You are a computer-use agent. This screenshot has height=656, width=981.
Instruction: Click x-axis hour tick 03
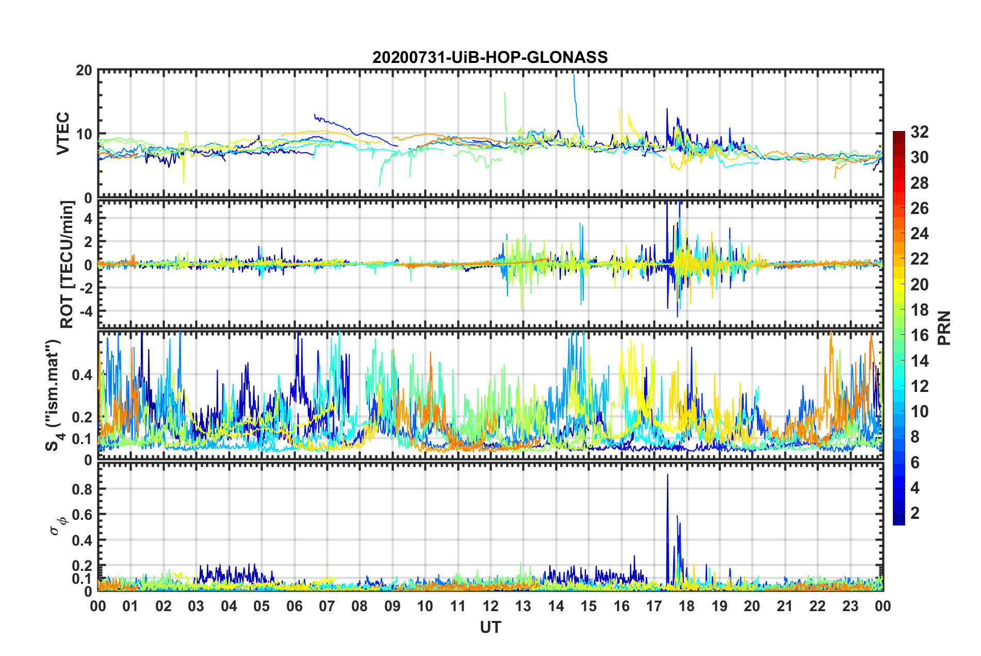coord(196,606)
